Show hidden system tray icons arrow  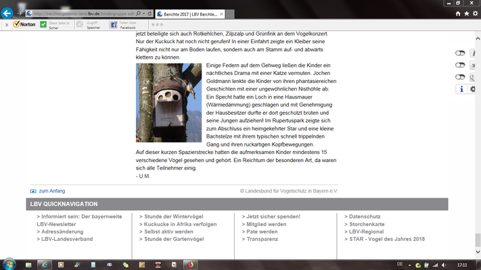[x=409, y=265]
